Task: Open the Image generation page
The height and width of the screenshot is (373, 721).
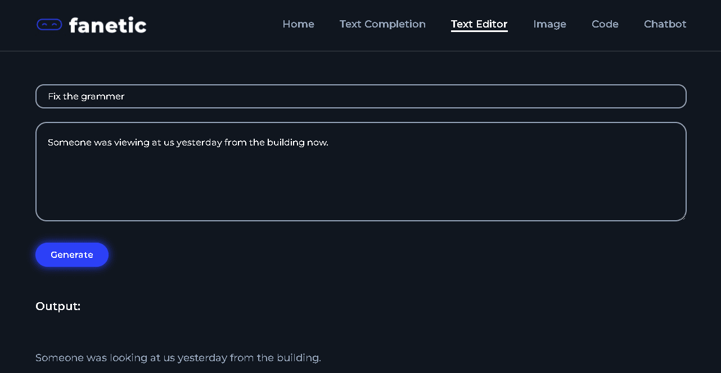Action: 549,24
